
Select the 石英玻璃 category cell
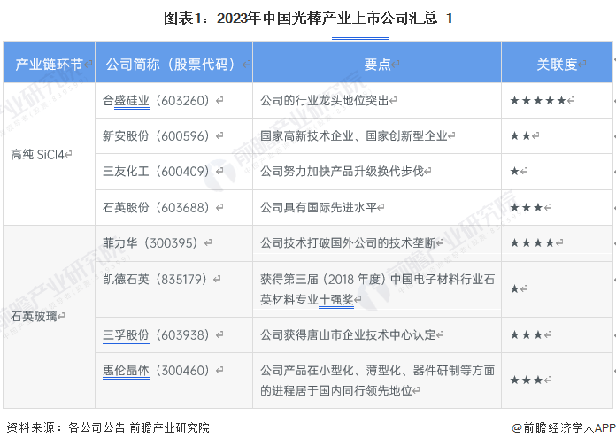click(x=49, y=317)
